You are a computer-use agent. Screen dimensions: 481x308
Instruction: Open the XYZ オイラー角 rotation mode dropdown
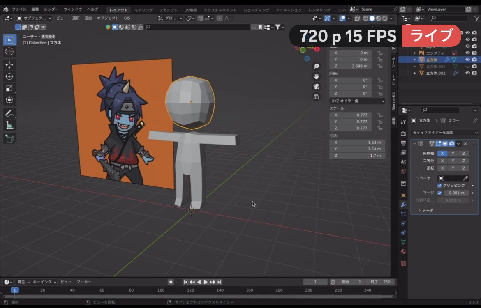pos(357,101)
